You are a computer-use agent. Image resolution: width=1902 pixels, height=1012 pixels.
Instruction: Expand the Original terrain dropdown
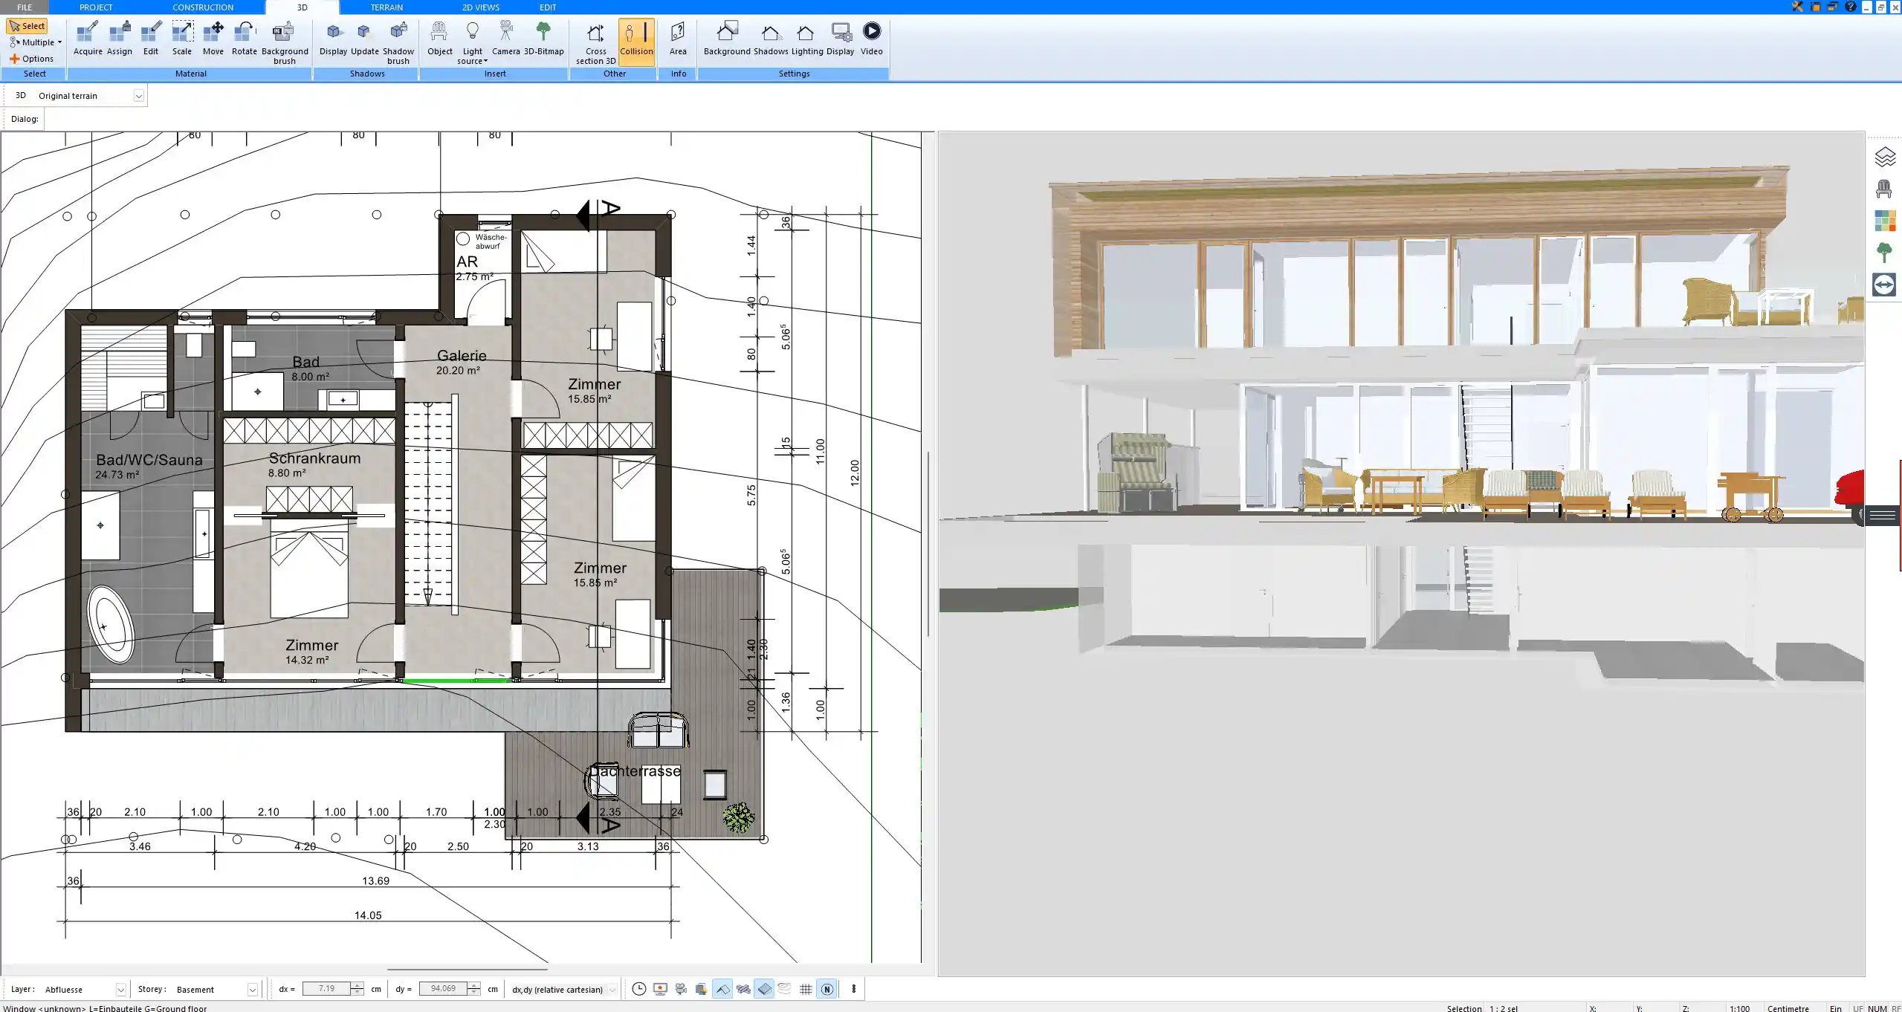coord(138,96)
